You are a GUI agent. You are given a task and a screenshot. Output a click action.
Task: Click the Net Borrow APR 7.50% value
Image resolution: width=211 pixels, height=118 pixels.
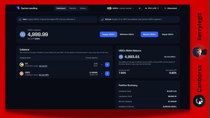tap(122, 73)
